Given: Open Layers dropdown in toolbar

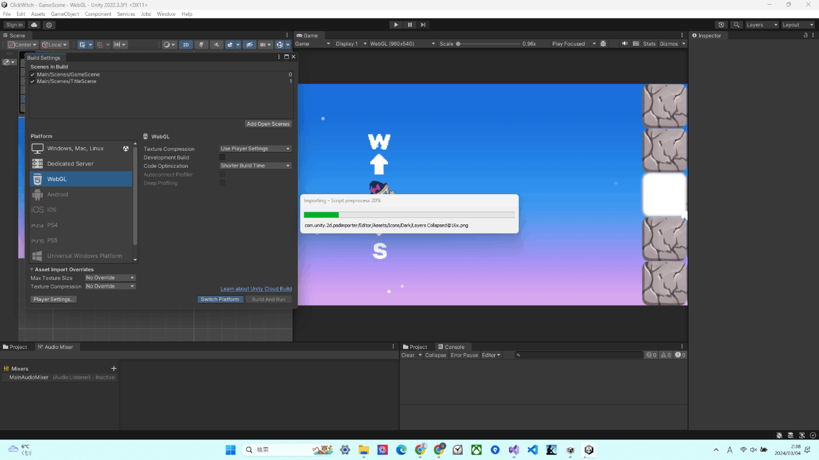Looking at the screenshot, I should coord(761,25).
